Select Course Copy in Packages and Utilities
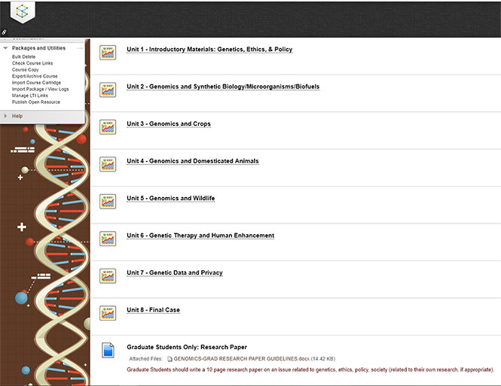This screenshot has height=386, width=501. (x=26, y=69)
